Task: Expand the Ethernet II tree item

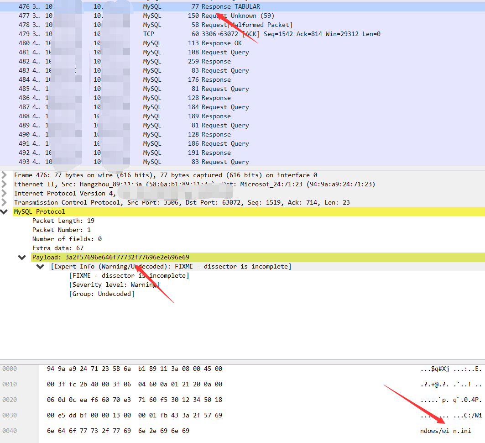Action: (x=4, y=185)
